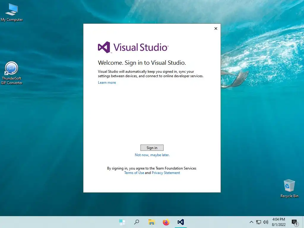Expand hidden system tray icons chevron
The width and height of the screenshot is (304, 228).
251,222
